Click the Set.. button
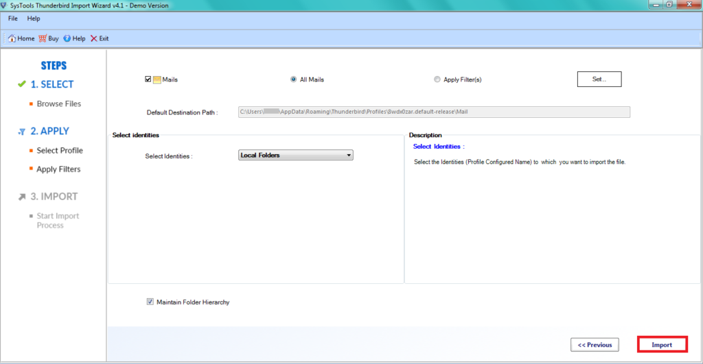Image resolution: width=703 pixels, height=364 pixels. [599, 80]
